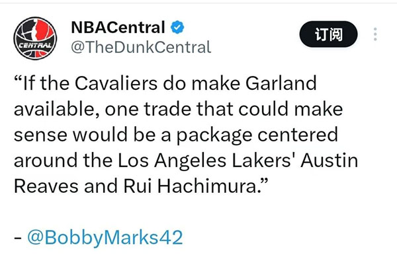
Task: Click the word "package" in the tweet
Action: pos(214,136)
